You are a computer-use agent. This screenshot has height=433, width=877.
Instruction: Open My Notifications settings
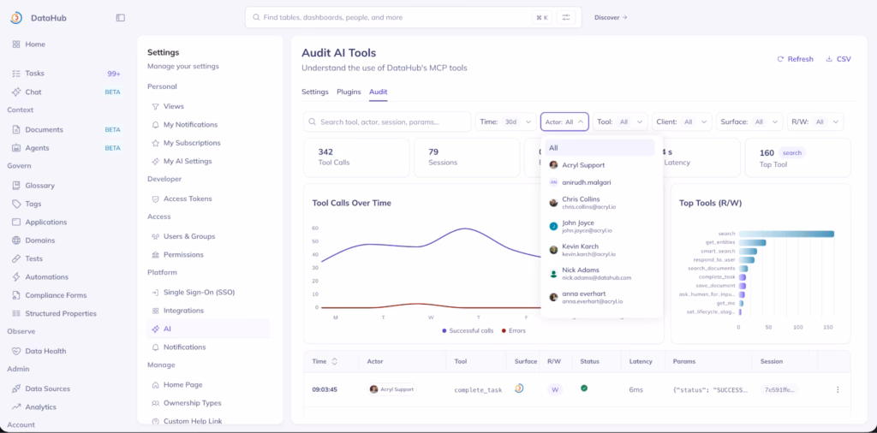coord(190,125)
